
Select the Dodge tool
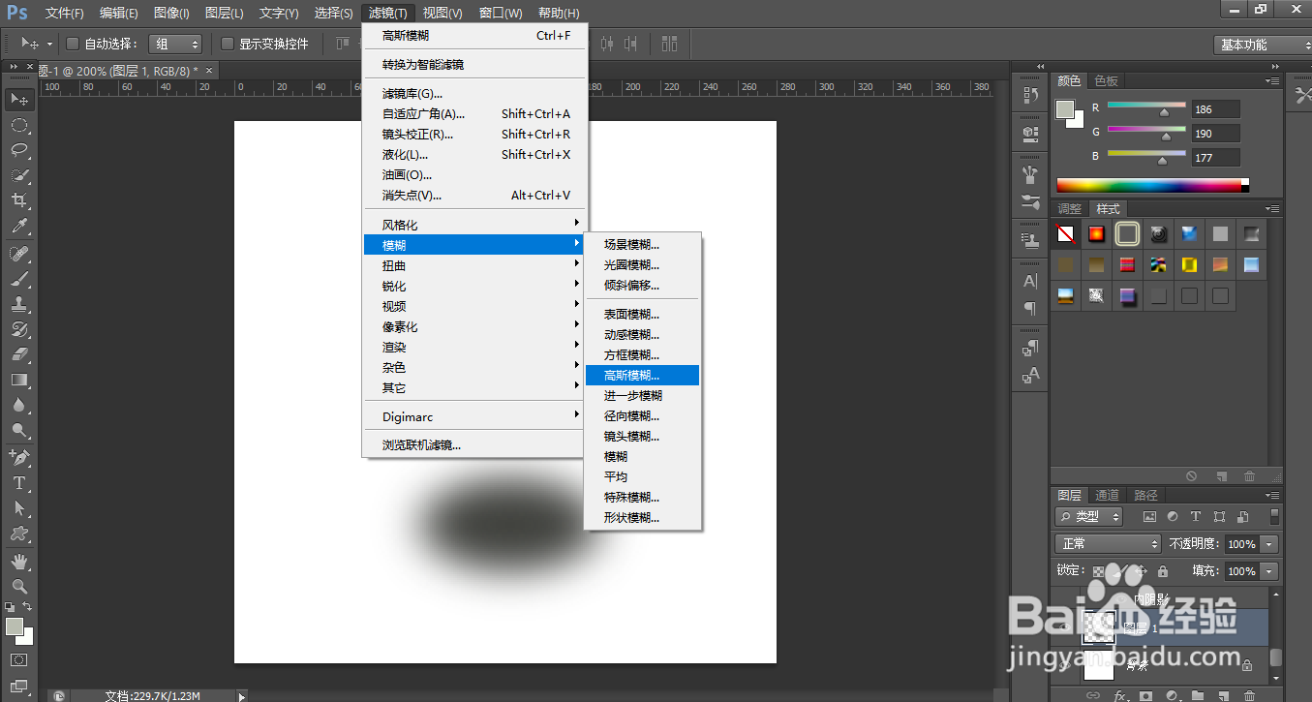tap(19, 430)
